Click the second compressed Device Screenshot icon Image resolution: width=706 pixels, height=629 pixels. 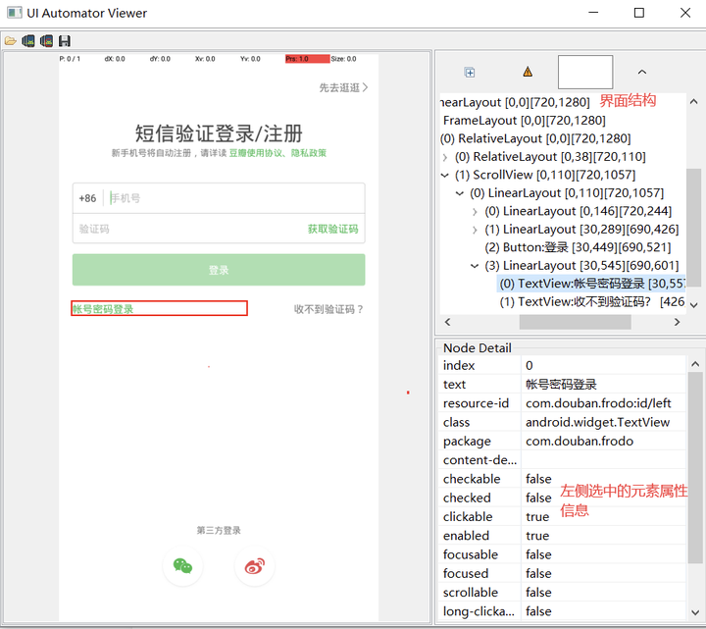46,41
